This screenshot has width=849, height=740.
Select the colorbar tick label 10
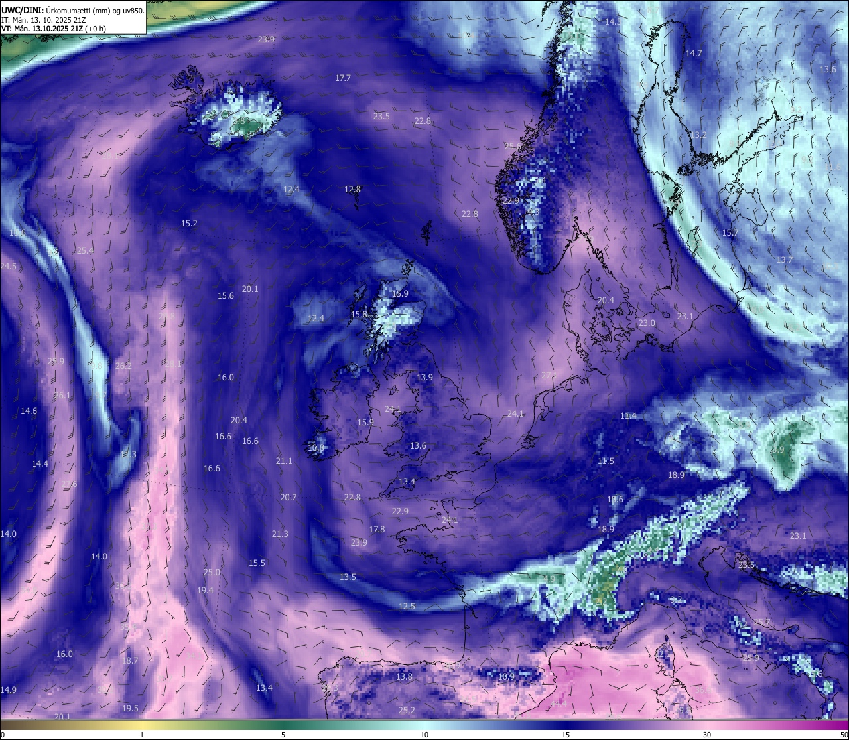(x=424, y=735)
